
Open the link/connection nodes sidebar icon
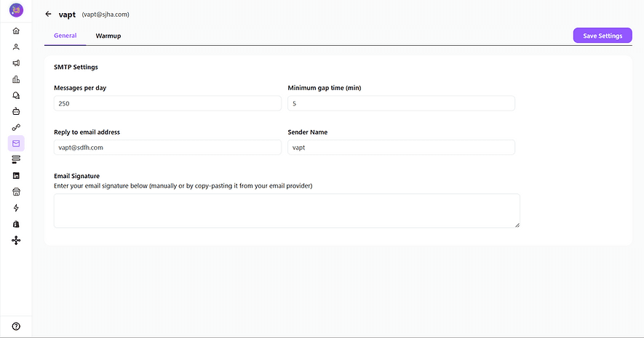[x=16, y=128]
